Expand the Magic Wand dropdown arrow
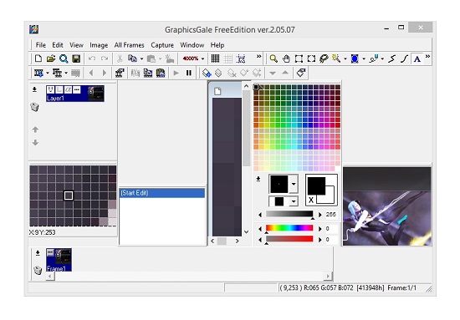 tap(345, 58)
